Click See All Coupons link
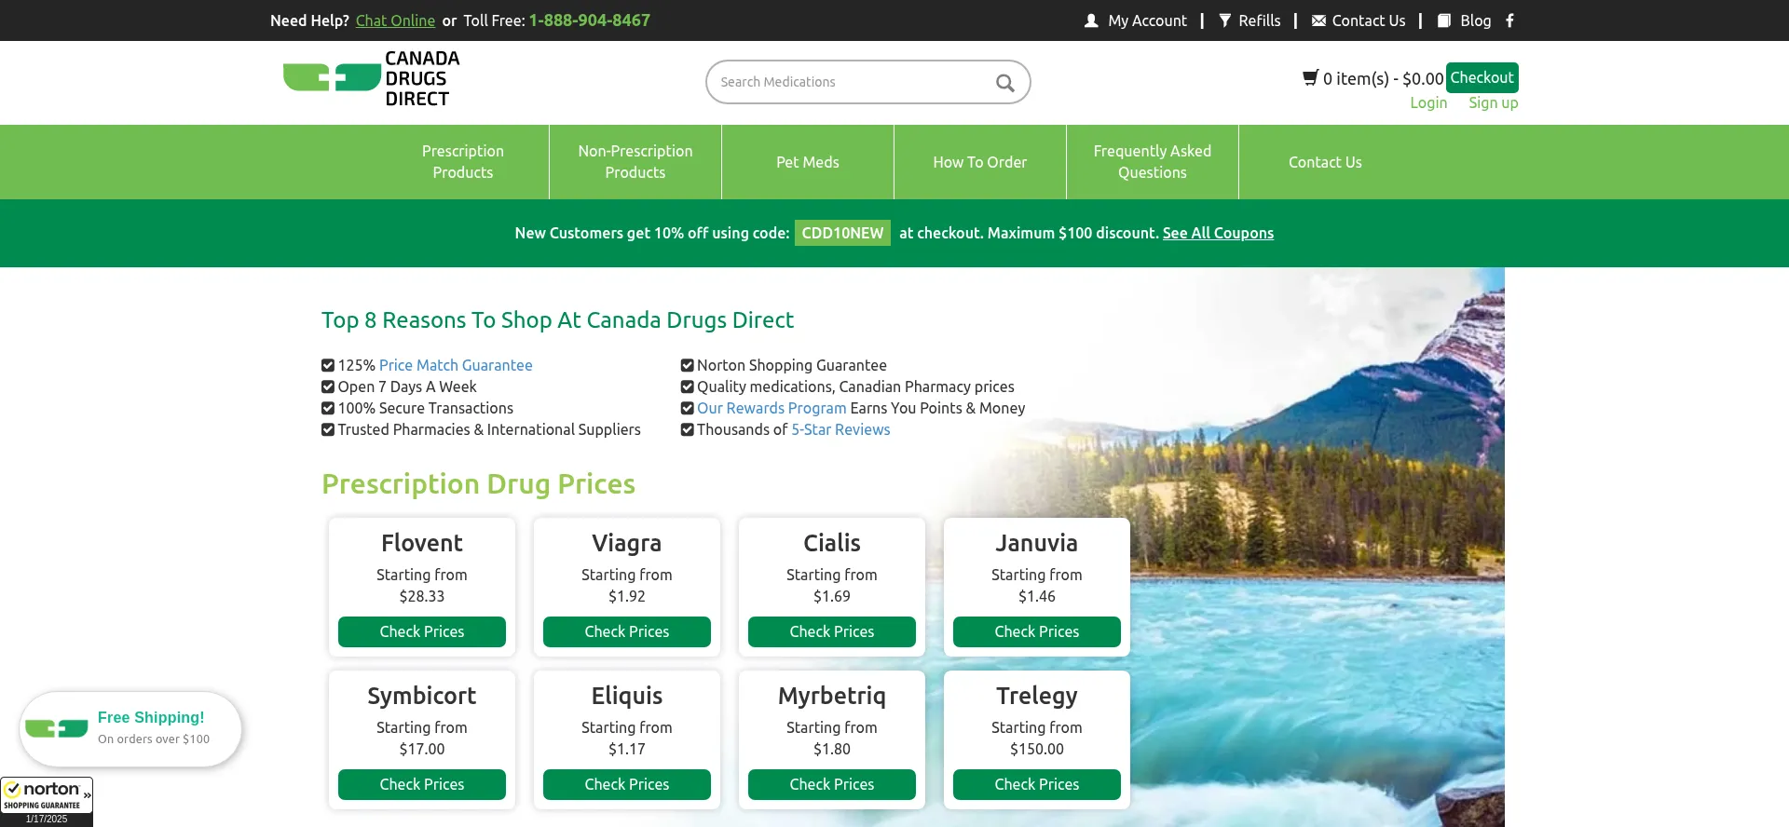Viewport: 1789px width, 827px height. [x=1218, y=233]
